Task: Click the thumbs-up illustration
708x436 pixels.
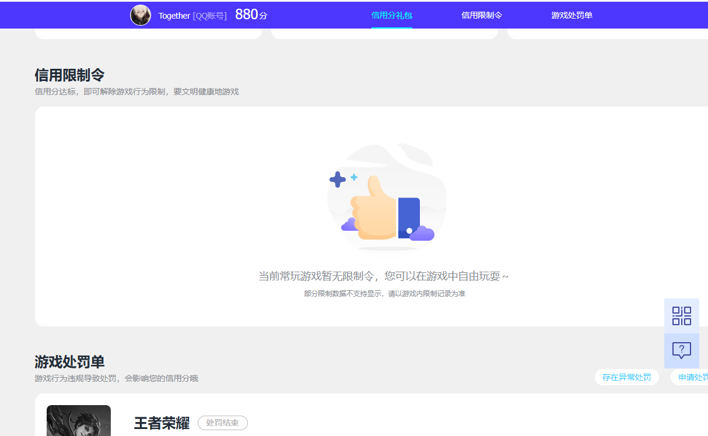Action: coord(387,198)
